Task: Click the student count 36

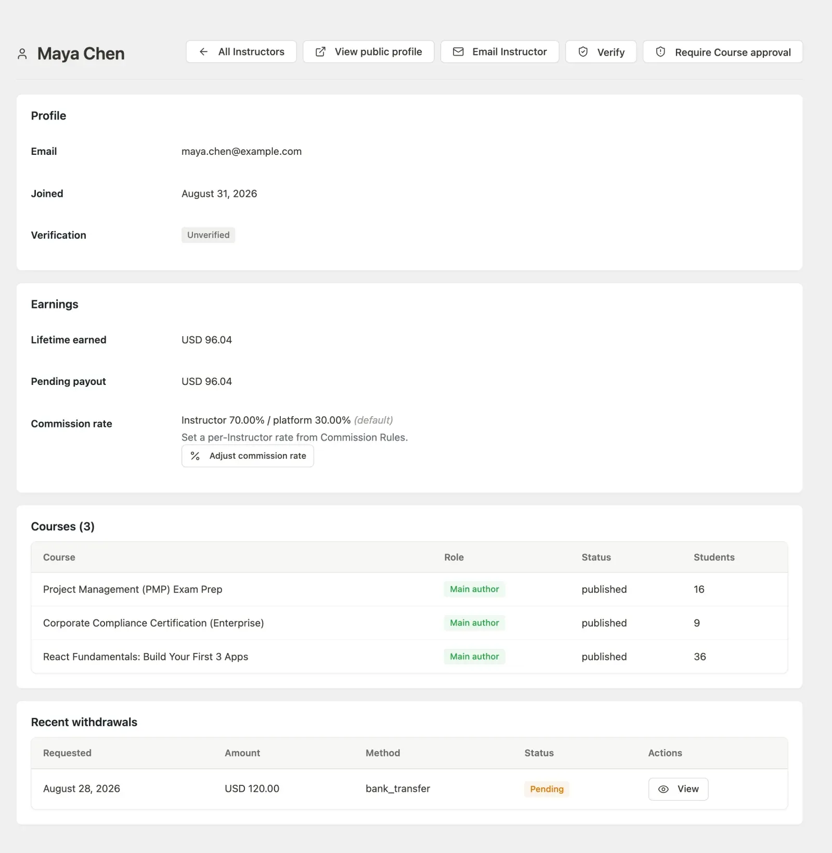Action: tap(700, 657)
